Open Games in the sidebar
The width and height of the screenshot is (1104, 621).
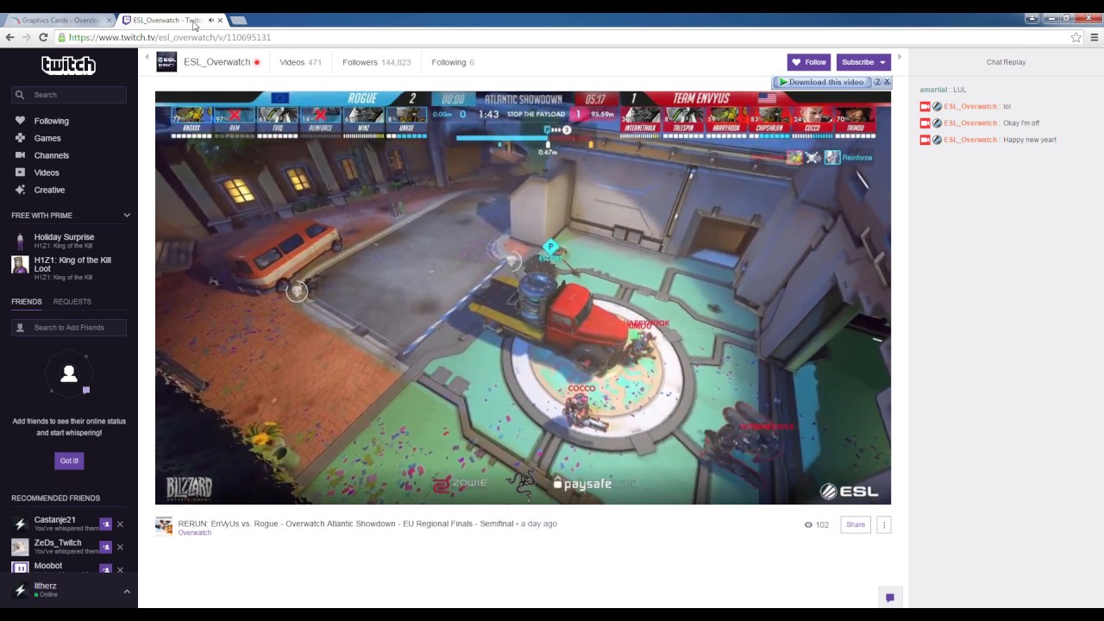pos(47,138)
